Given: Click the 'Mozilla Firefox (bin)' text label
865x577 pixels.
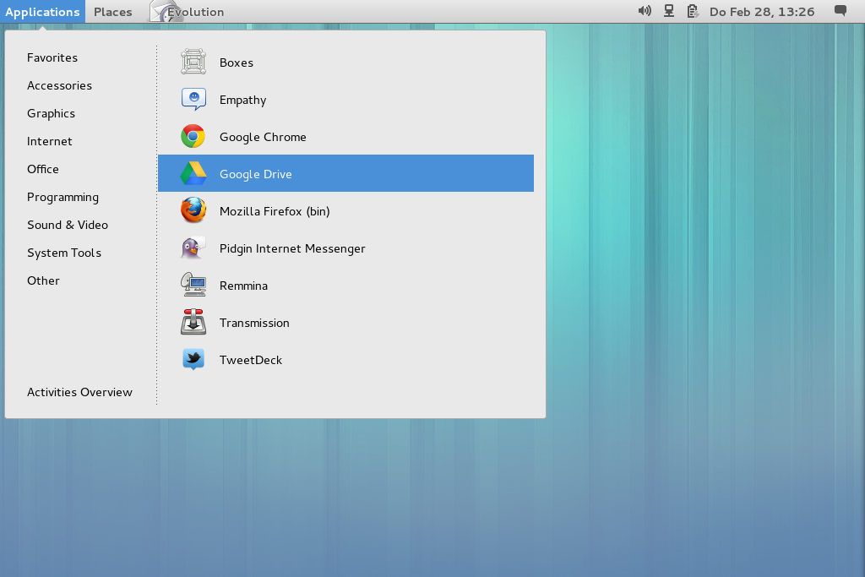Looking at the screenshot, I should click(275, 211).
